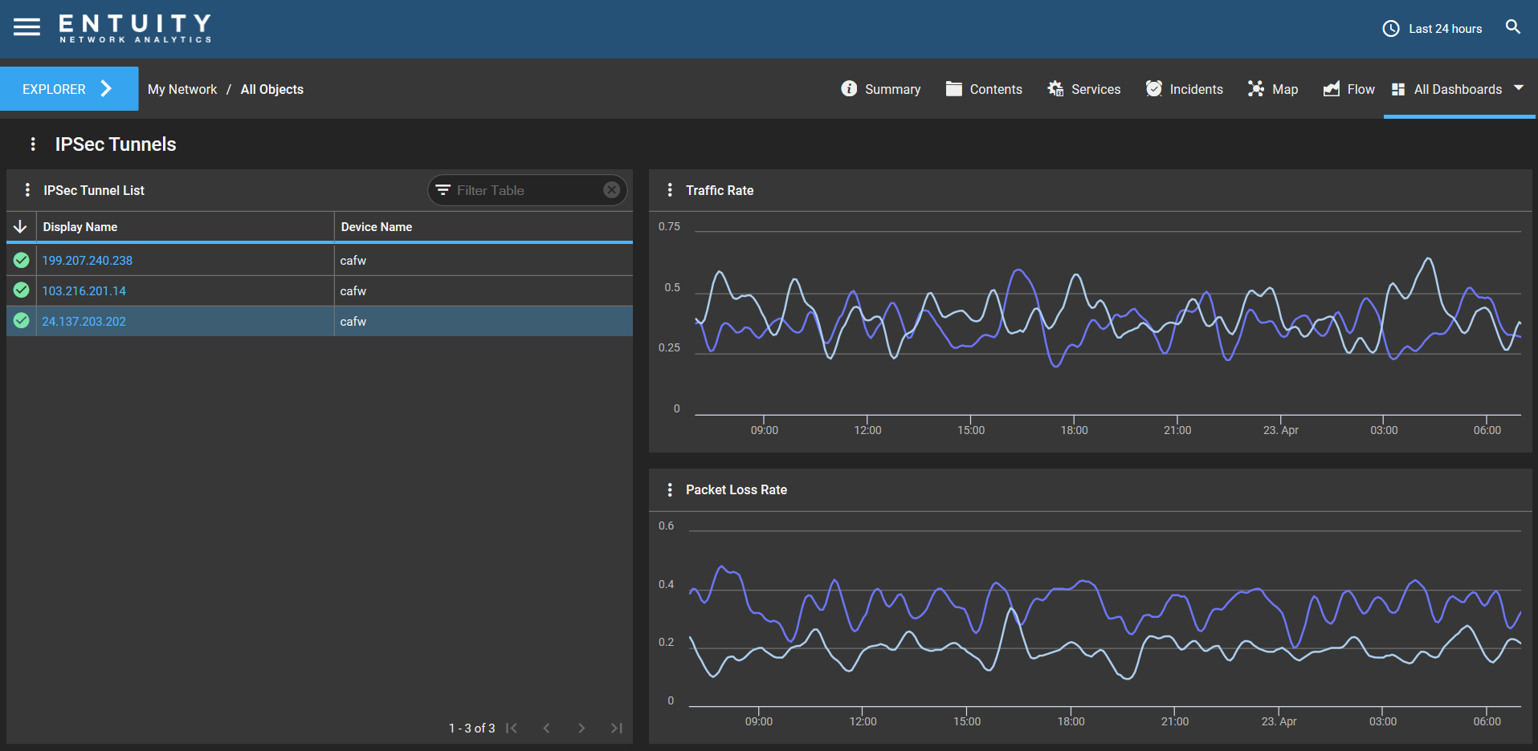Click Traffic Rate chart at 18:00 marker
The image size is (1538, 751).
point(1074,430)
